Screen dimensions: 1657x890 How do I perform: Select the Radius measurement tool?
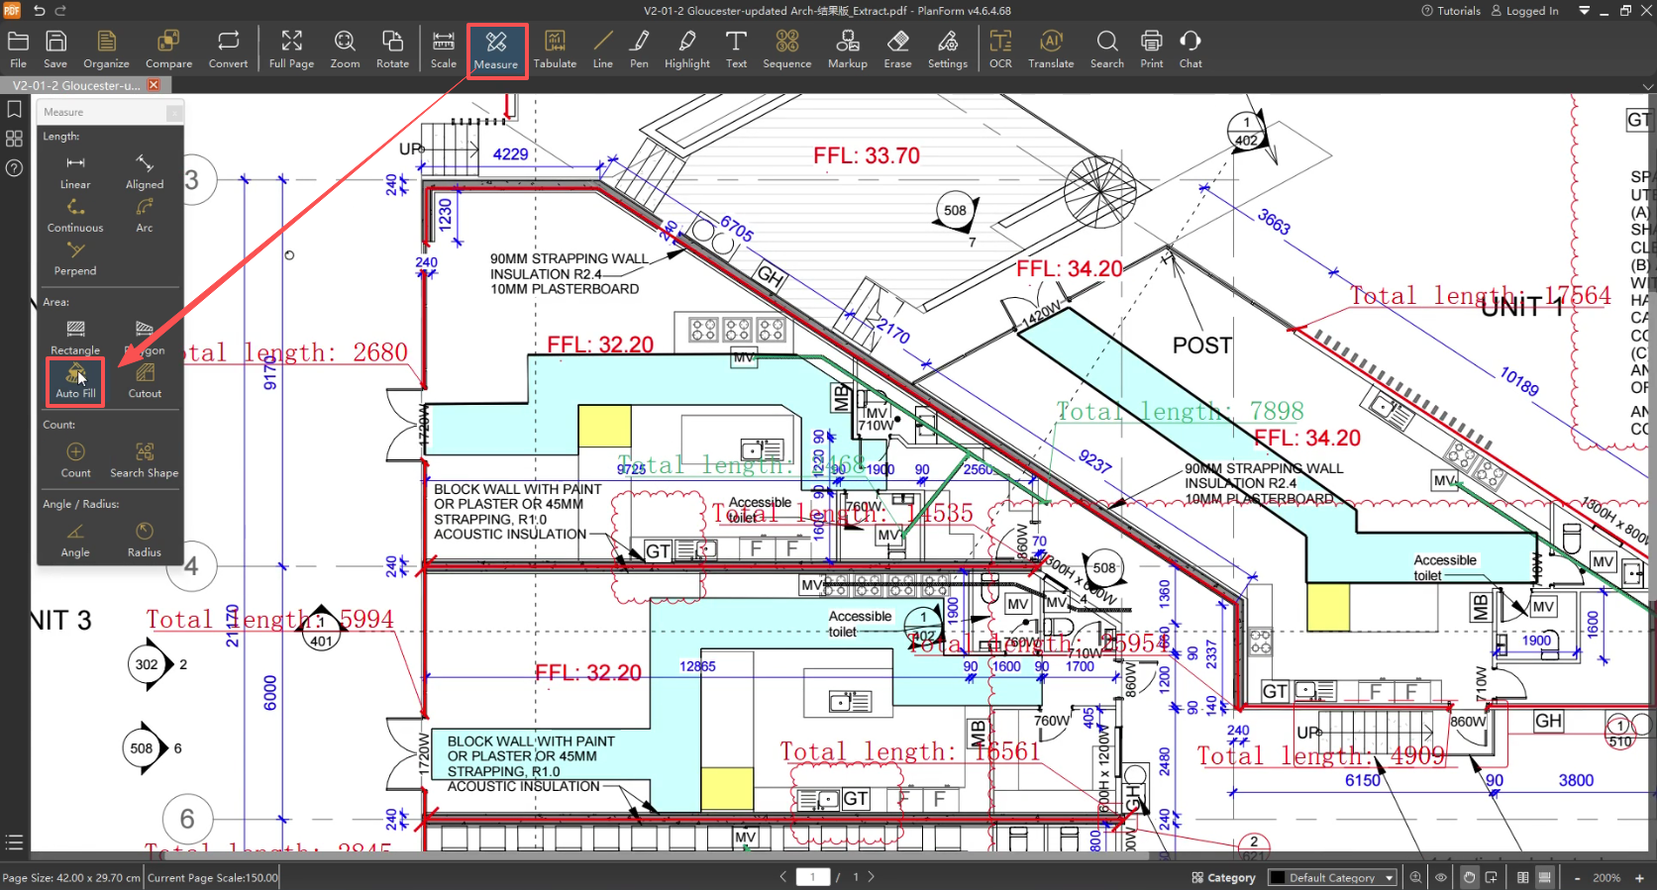point(145,539)
